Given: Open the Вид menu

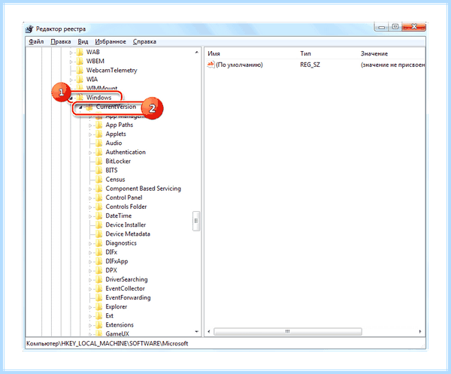Looking at the screenshot, I should (x=83, y=42).
